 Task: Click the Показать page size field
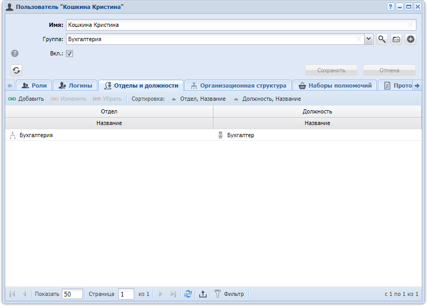72,294
